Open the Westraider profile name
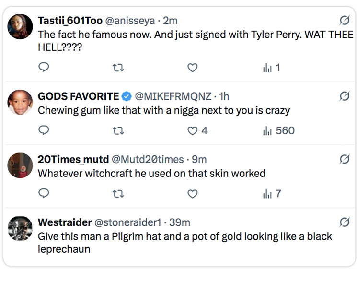 pyautogui.click(x=65, y=222)
